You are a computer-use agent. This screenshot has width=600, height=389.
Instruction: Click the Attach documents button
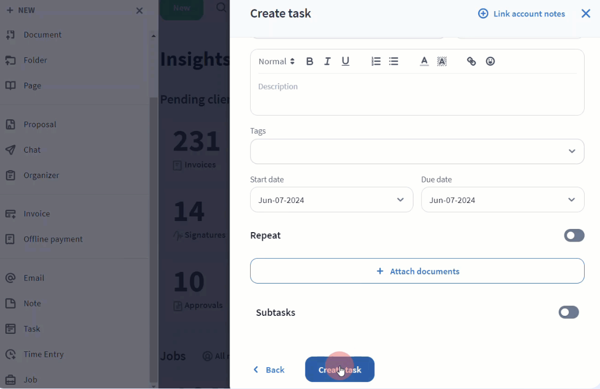point(417,271)
